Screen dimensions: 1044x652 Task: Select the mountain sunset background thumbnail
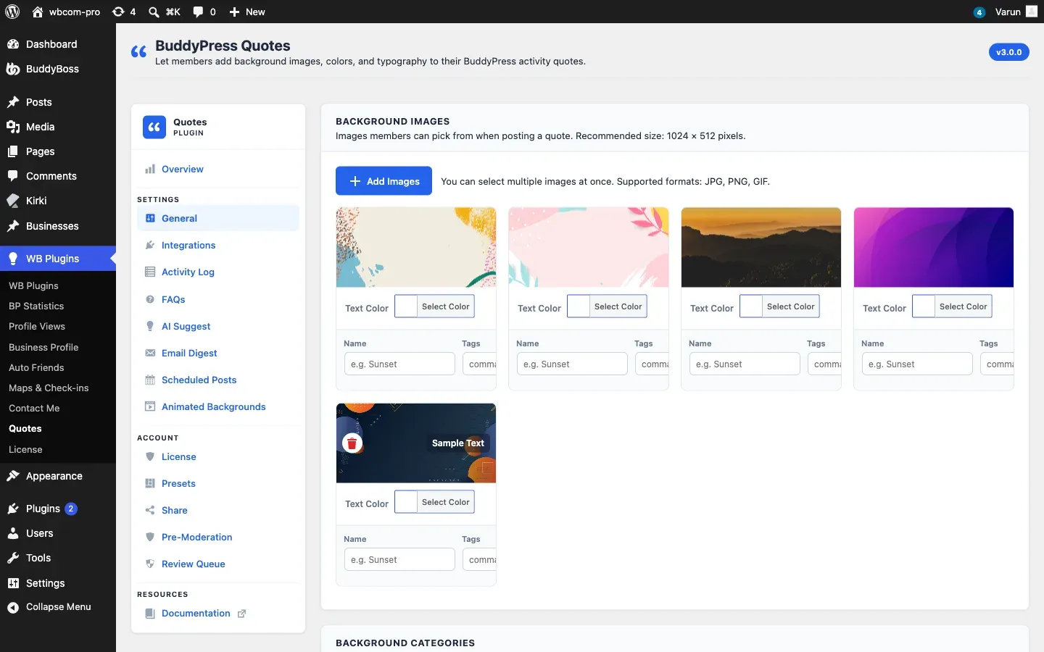(761, 247)
